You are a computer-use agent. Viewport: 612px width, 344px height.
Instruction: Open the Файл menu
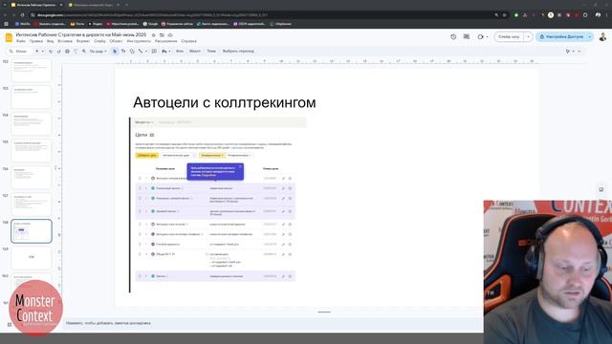tap(21, 41)
